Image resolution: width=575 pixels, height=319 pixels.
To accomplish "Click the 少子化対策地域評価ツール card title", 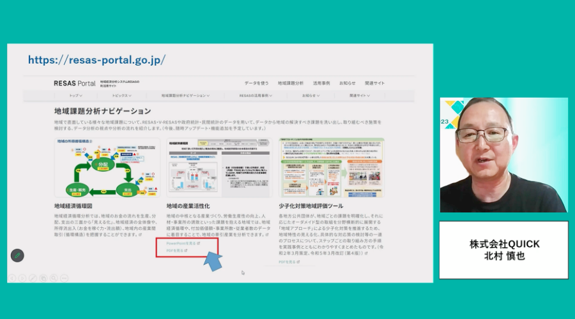I will (x=311, y=206).
